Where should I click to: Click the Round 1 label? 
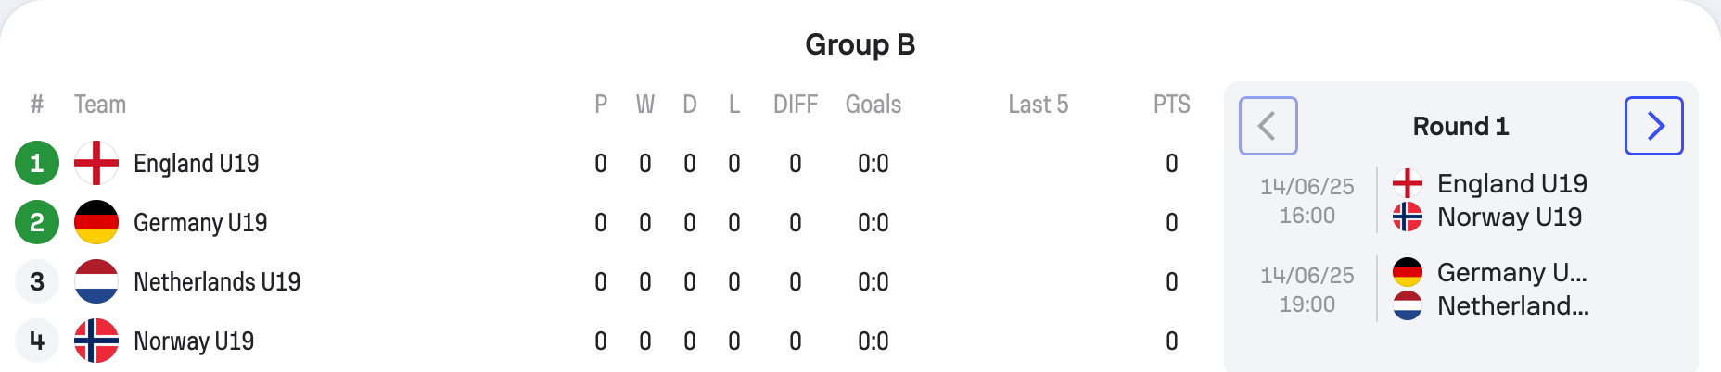(1461, 126)
